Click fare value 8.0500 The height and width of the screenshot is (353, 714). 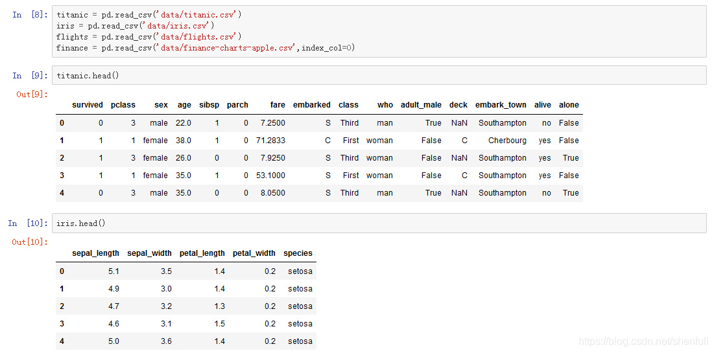point(274,193)
